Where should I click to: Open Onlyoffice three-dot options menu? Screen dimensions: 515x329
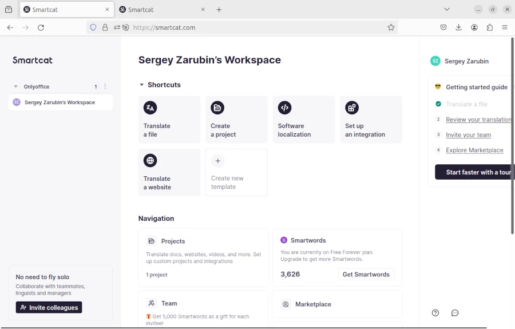click(x=105, y=86)
